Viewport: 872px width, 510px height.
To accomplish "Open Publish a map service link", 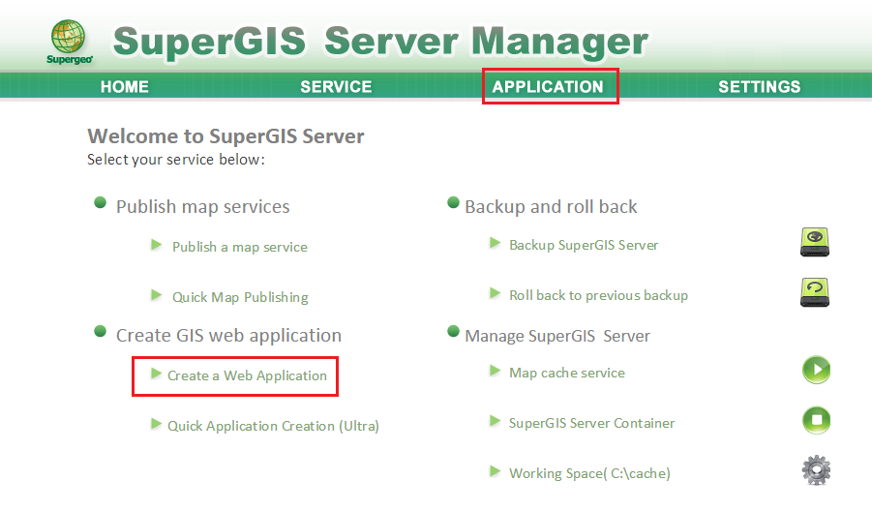I will point(240,247).
